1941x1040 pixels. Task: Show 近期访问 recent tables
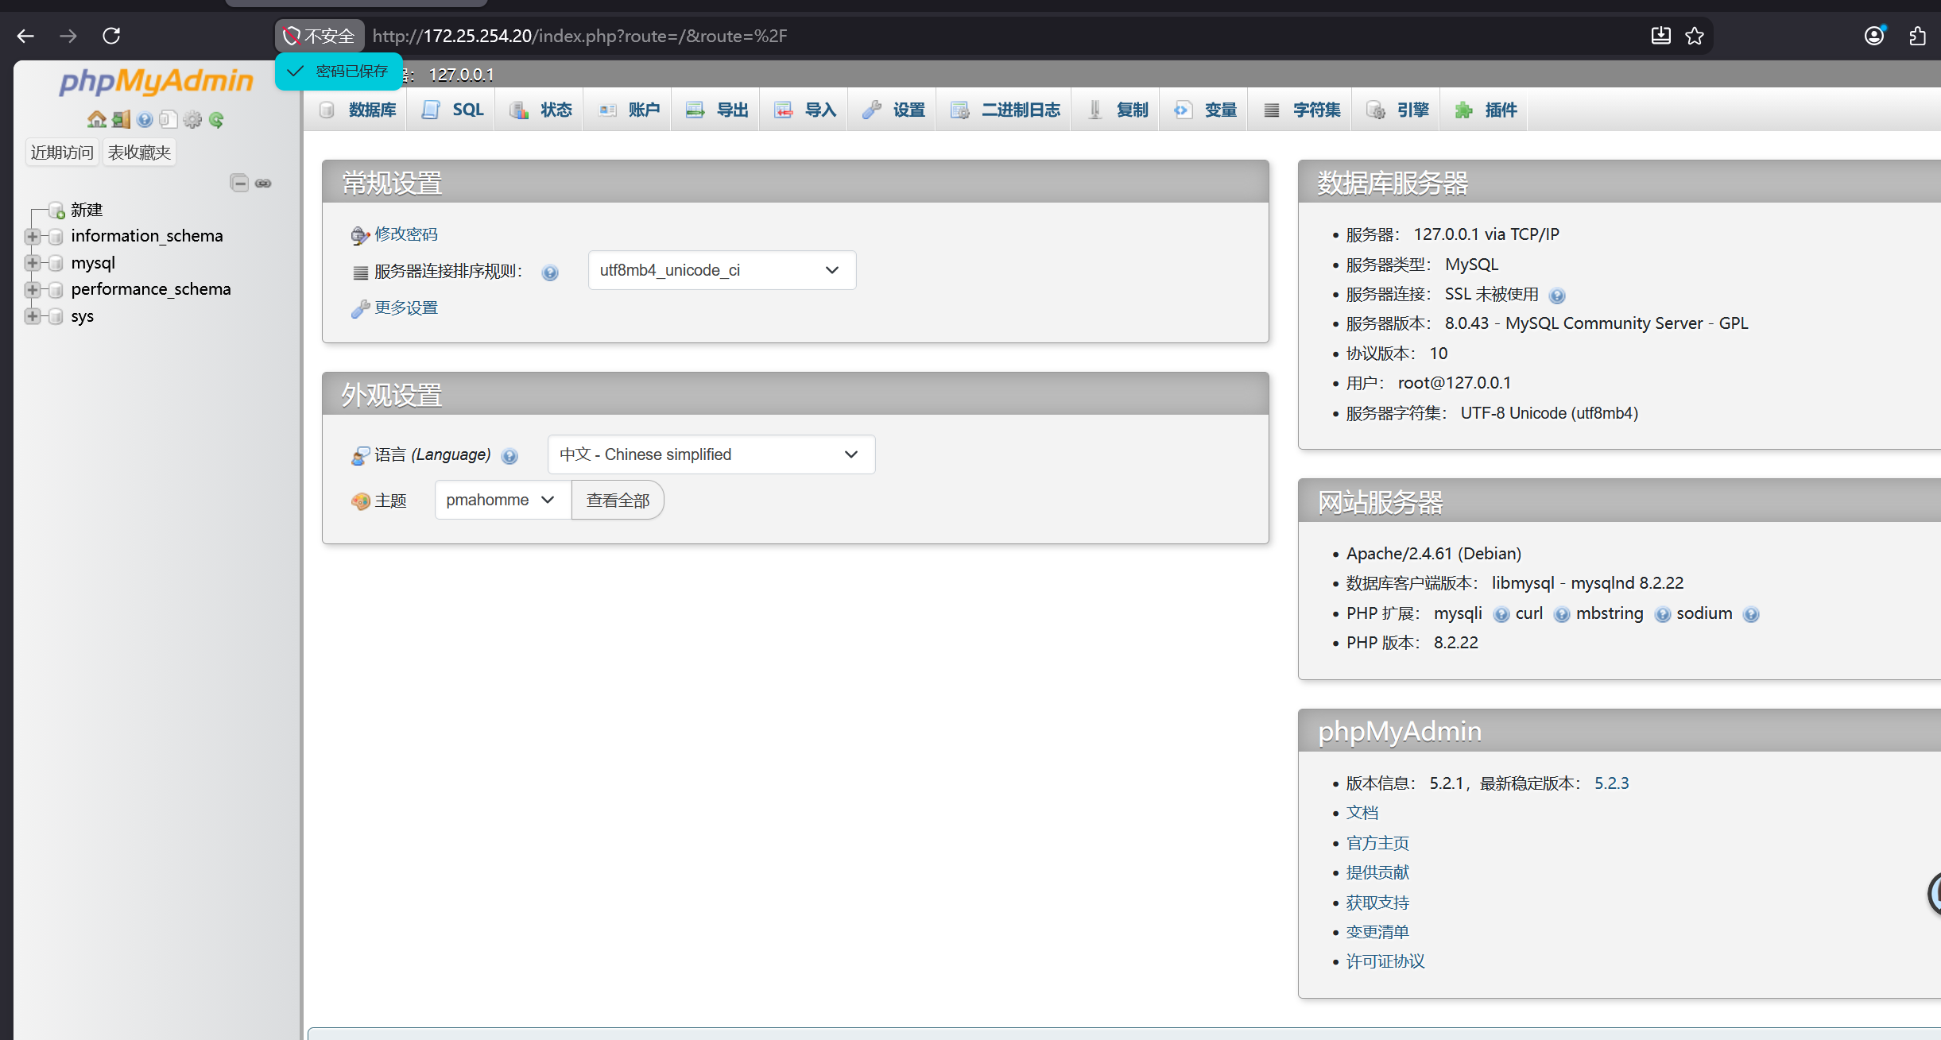[62, 153]
